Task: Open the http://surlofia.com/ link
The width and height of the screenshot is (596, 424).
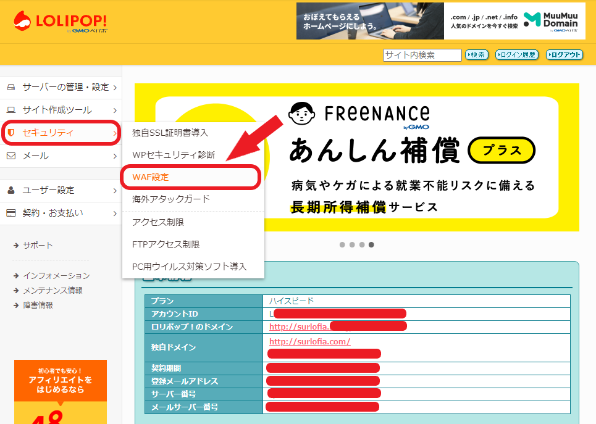Action: coord(309,341)
